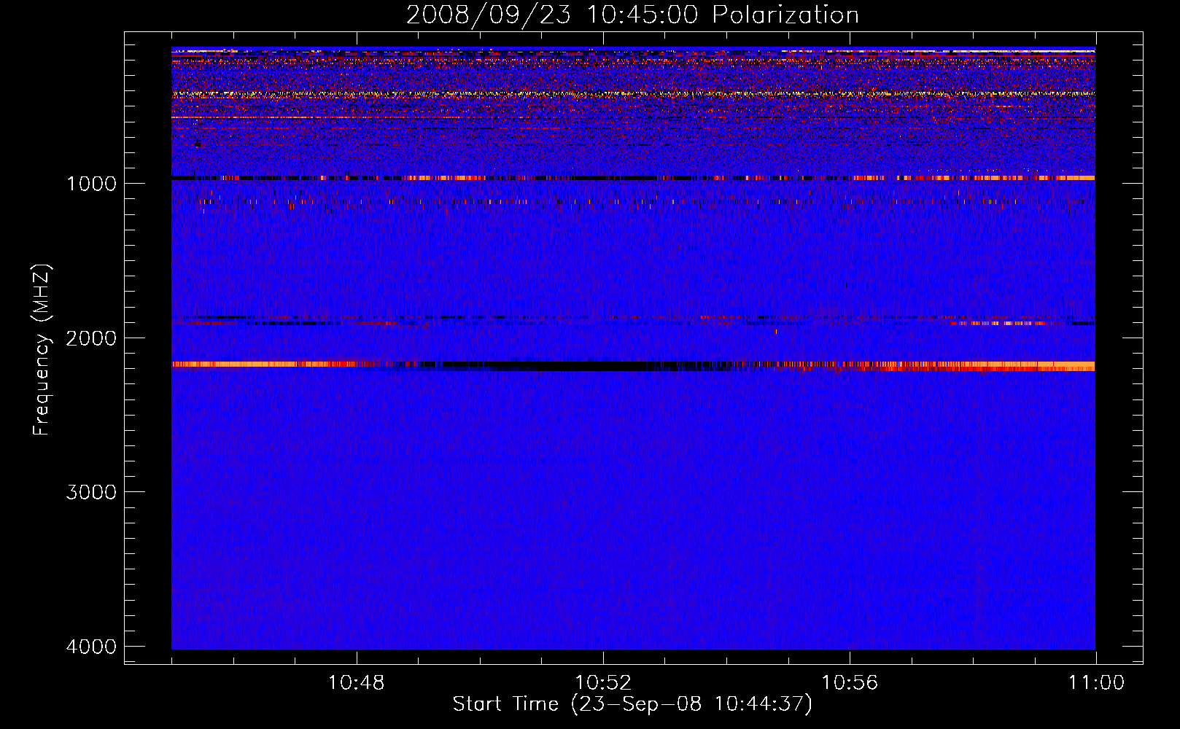
Task: Click the bright orange band near 2200 MHz
Action: (633, 366)
